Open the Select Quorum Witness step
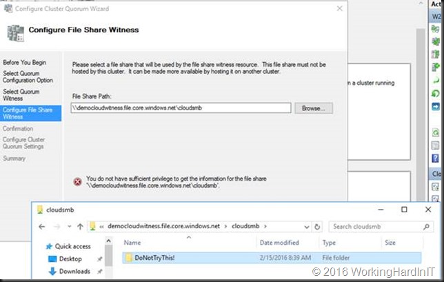 click(21, 95)
